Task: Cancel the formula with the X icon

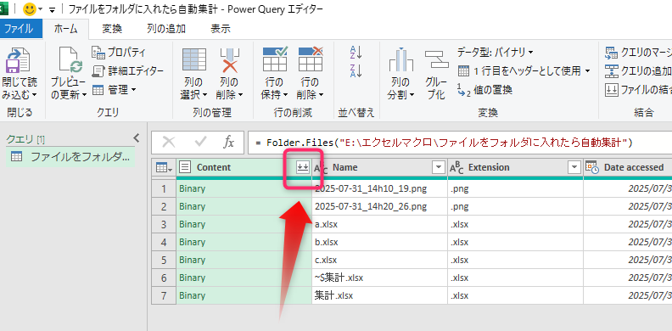Action: tap(169, 142)
